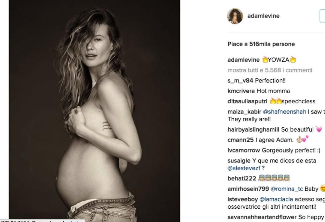Image resolution: width=325 pixels, height=222 pixels.
Task: Open adamlevine profile avatar picture
Action: 235,16
